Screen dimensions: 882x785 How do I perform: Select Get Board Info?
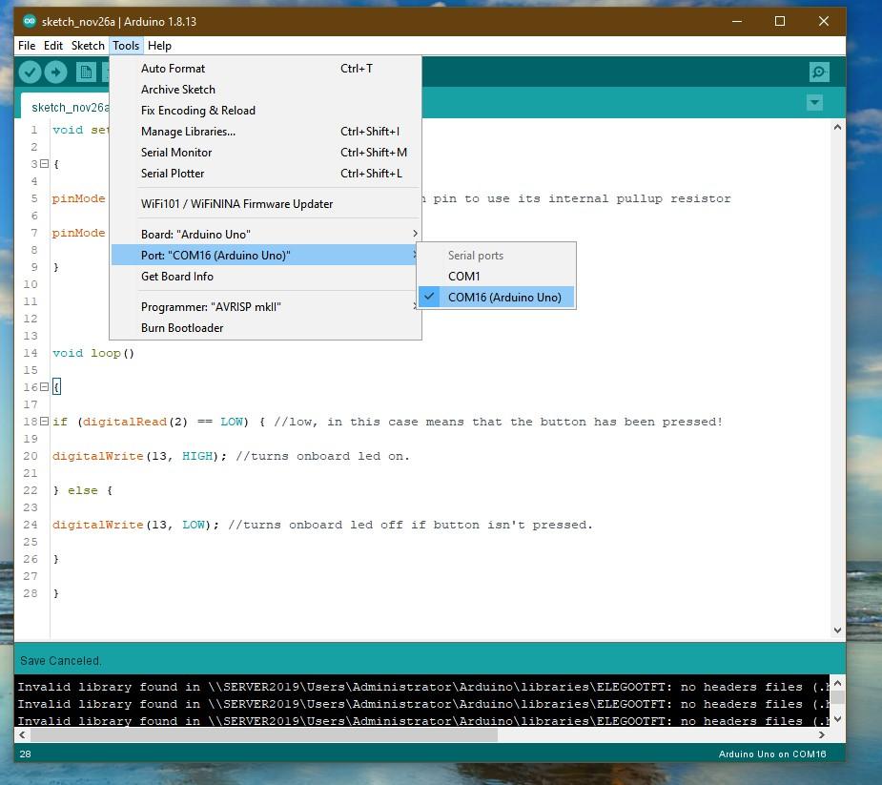pyautogui.click(x=265, y=277)
